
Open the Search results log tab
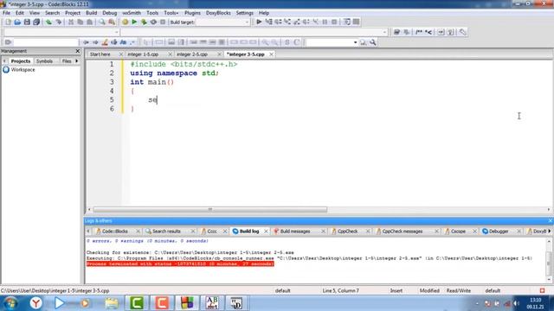166,232
